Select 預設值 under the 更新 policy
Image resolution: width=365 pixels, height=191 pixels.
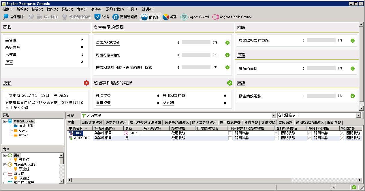[x=24, y=160]
